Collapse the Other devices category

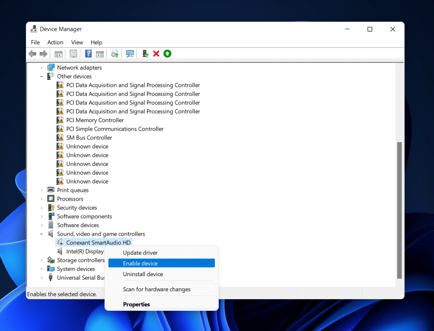point(42,77)
